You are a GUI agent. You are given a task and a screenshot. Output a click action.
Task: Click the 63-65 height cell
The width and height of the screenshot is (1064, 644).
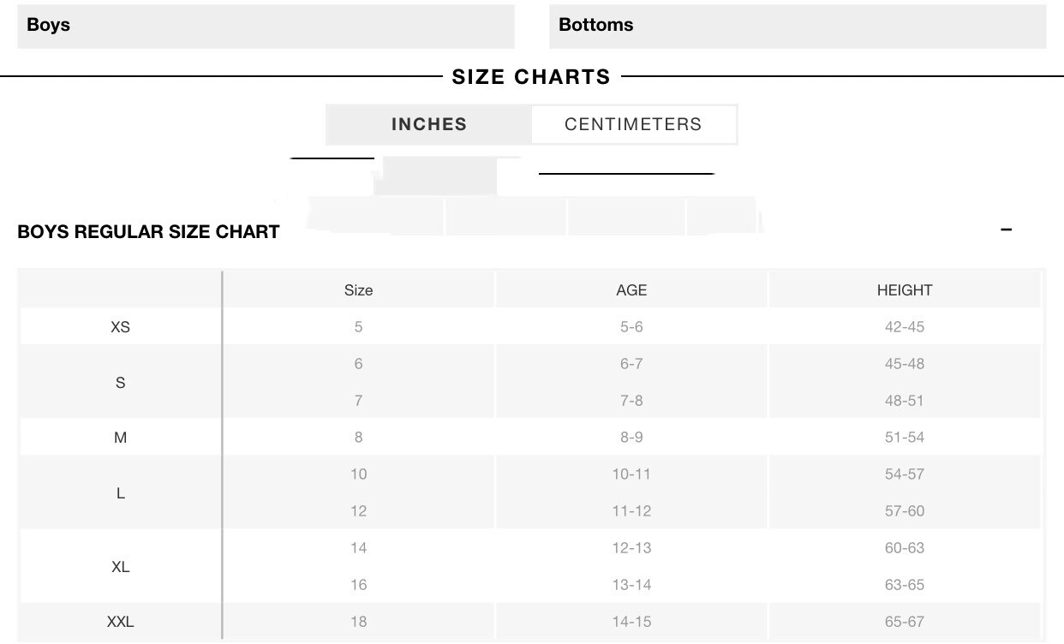click(905, 585)
